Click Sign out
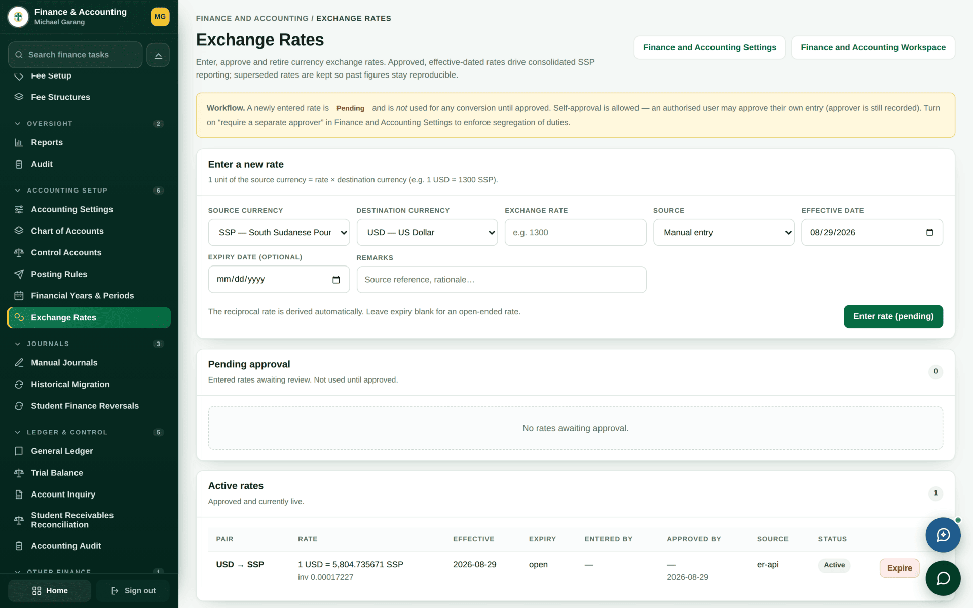The width and height of the screenshot is (973, 608). 133,591
